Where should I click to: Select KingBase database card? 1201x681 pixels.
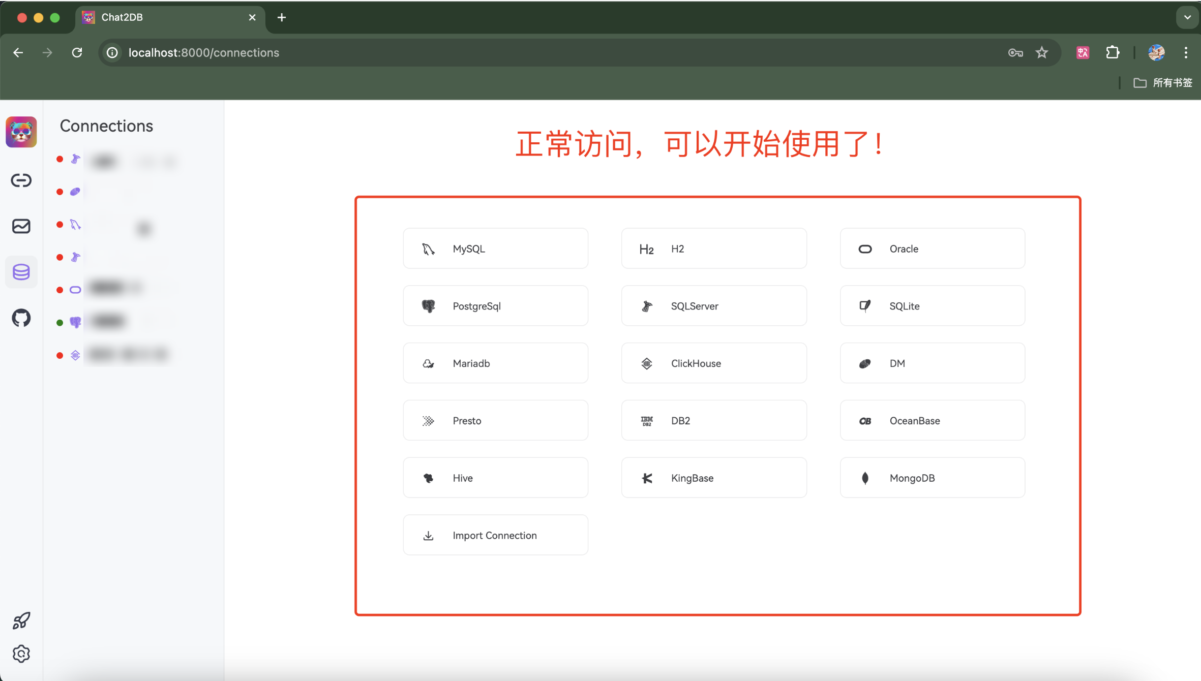713,478
